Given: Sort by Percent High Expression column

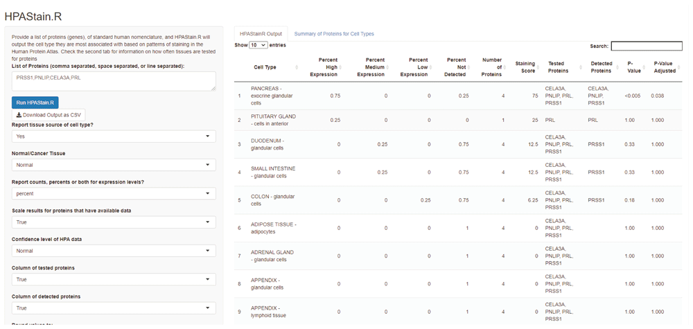Looking at the screenshot, I should [323, 67].
